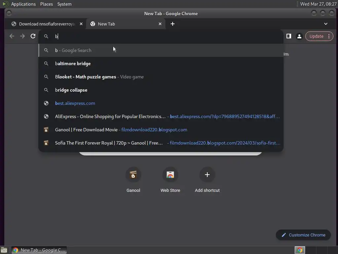Click search icon beside Blooket suggestion
This screenshot has width=338, height=254.
click(x=46, y=77)
